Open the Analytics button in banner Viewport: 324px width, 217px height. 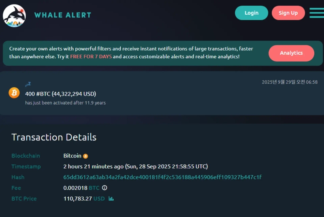click(x=291, y=53)
